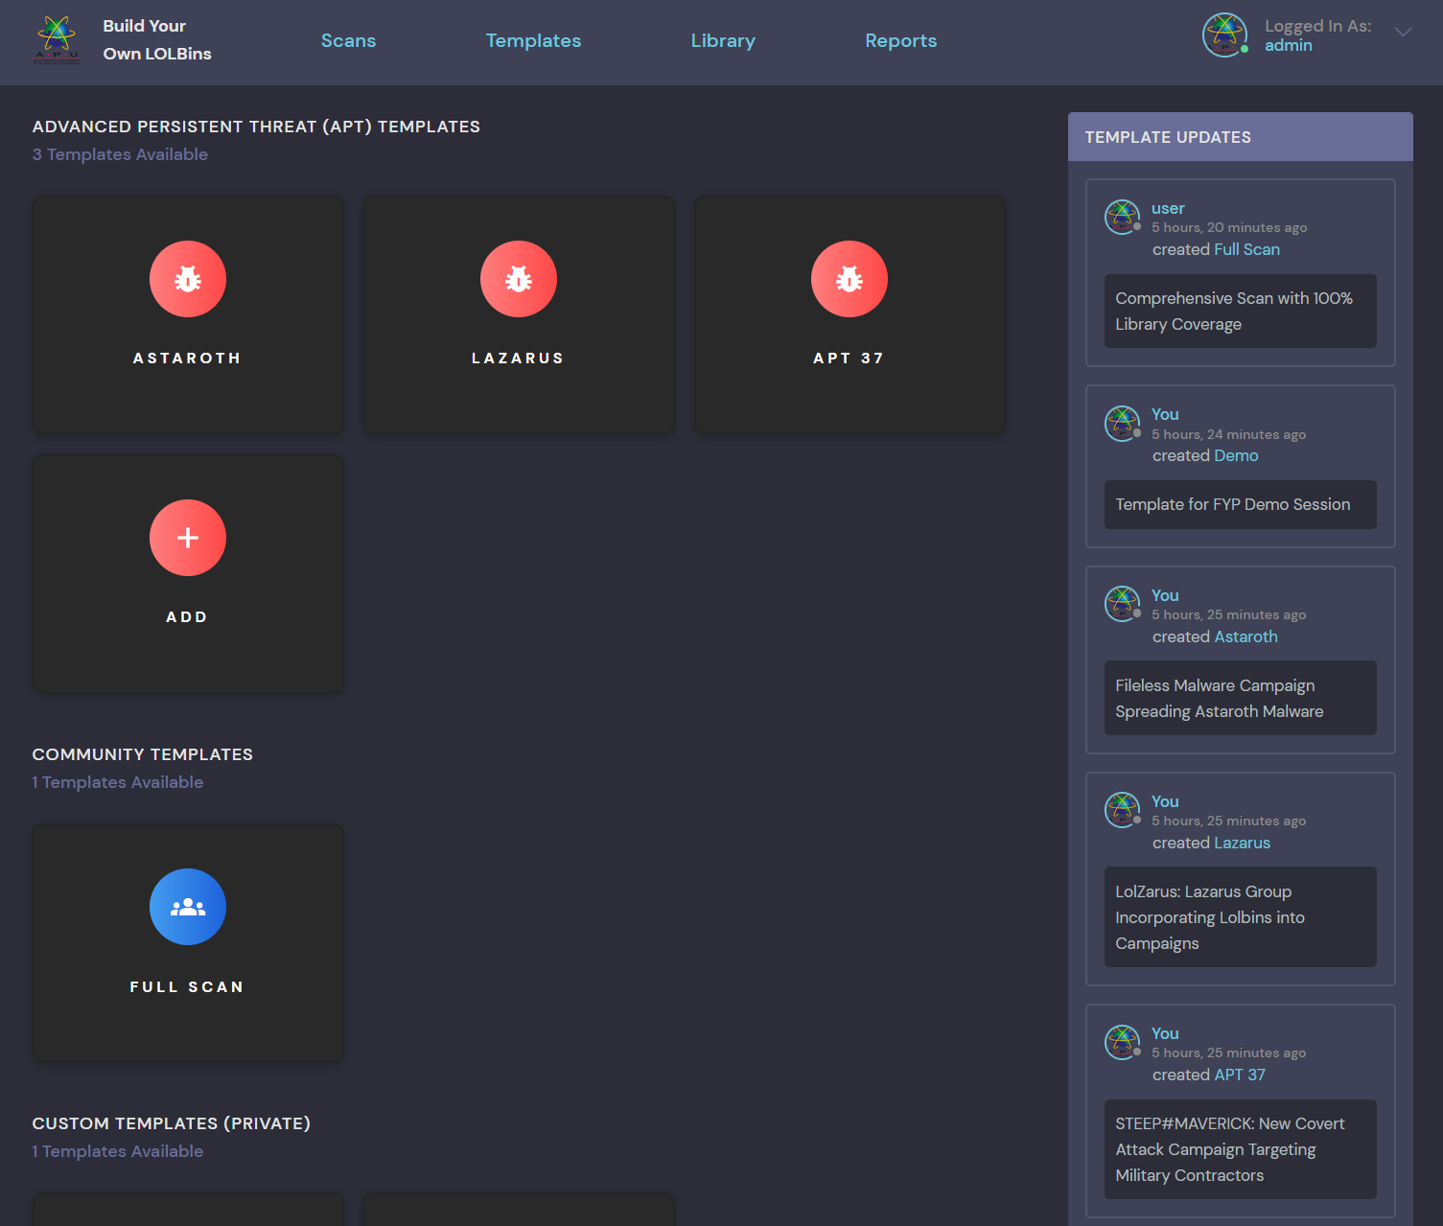
Task: Click the 'user' author name
Action: coord(1168,208)
